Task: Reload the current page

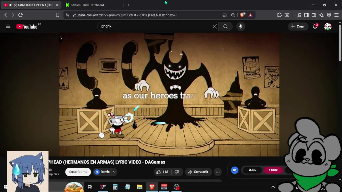Action: tap(21, 15)
